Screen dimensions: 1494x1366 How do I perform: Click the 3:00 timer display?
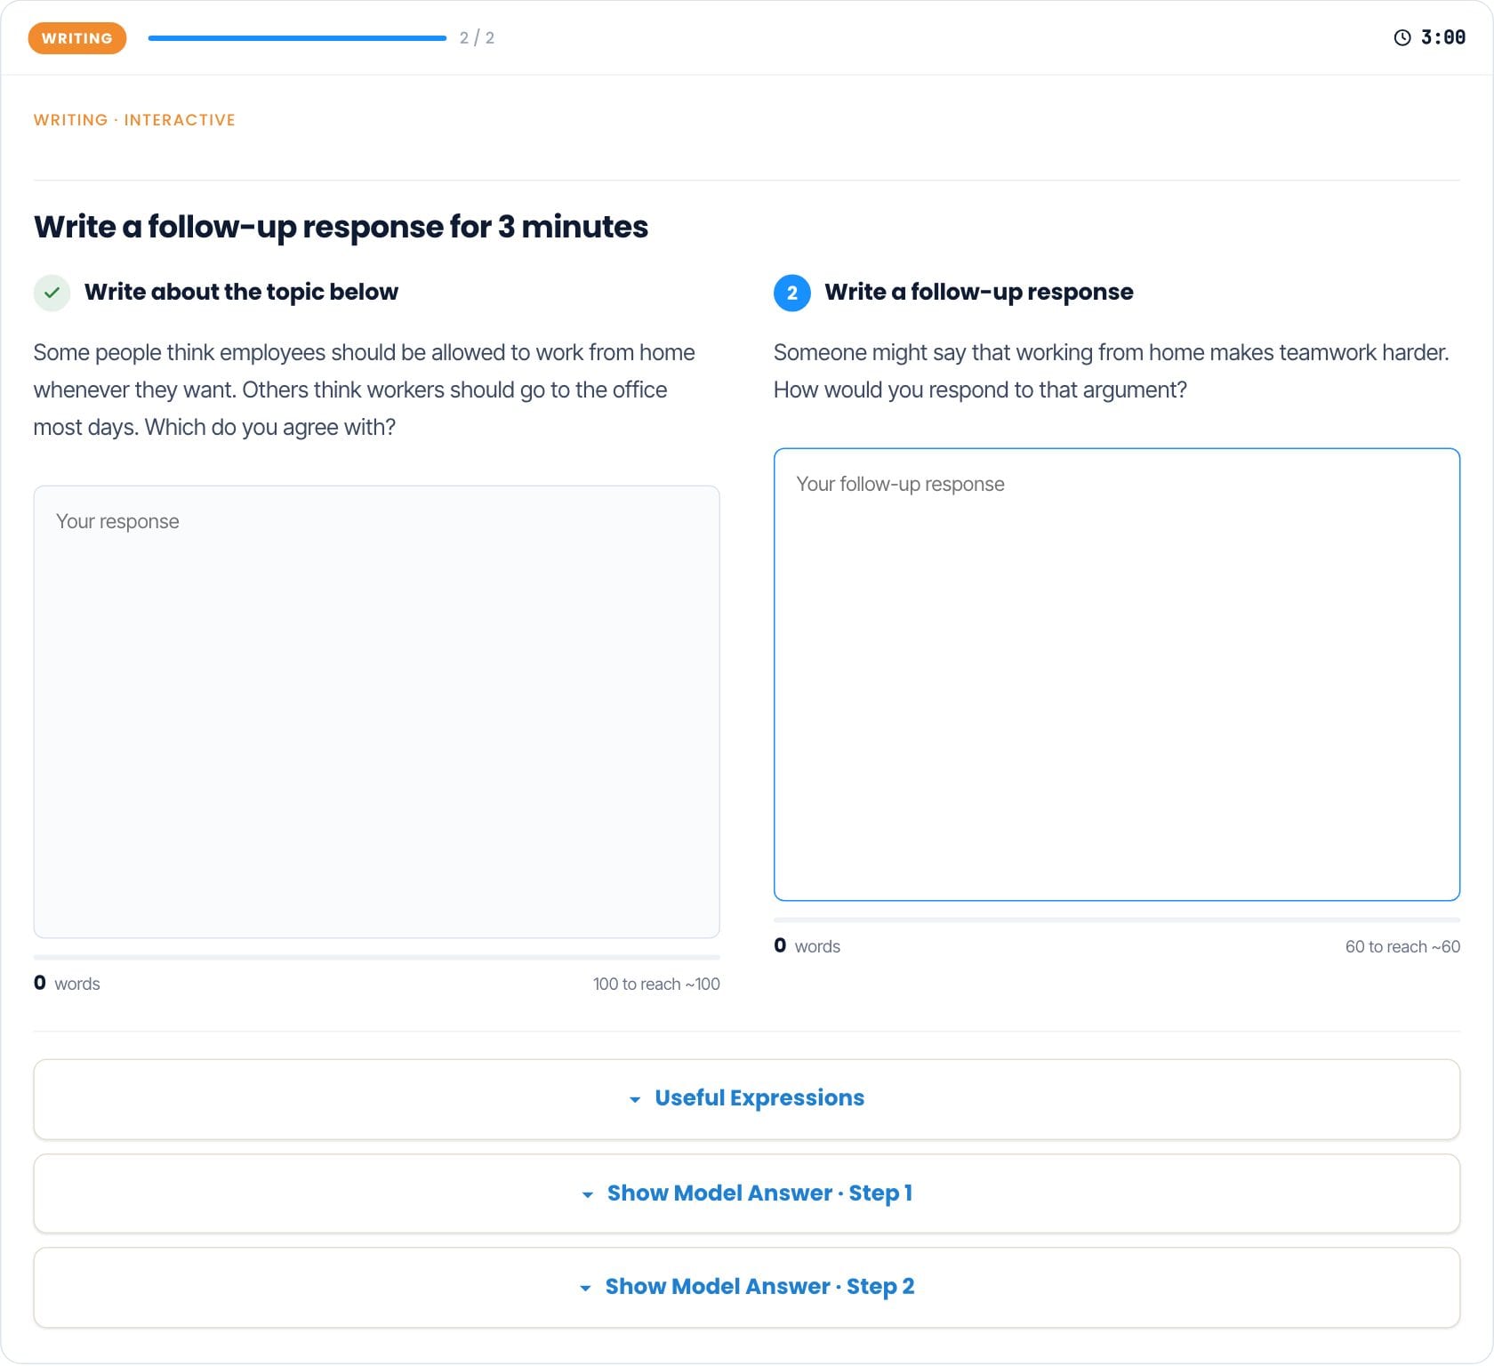click(1443, 37)
